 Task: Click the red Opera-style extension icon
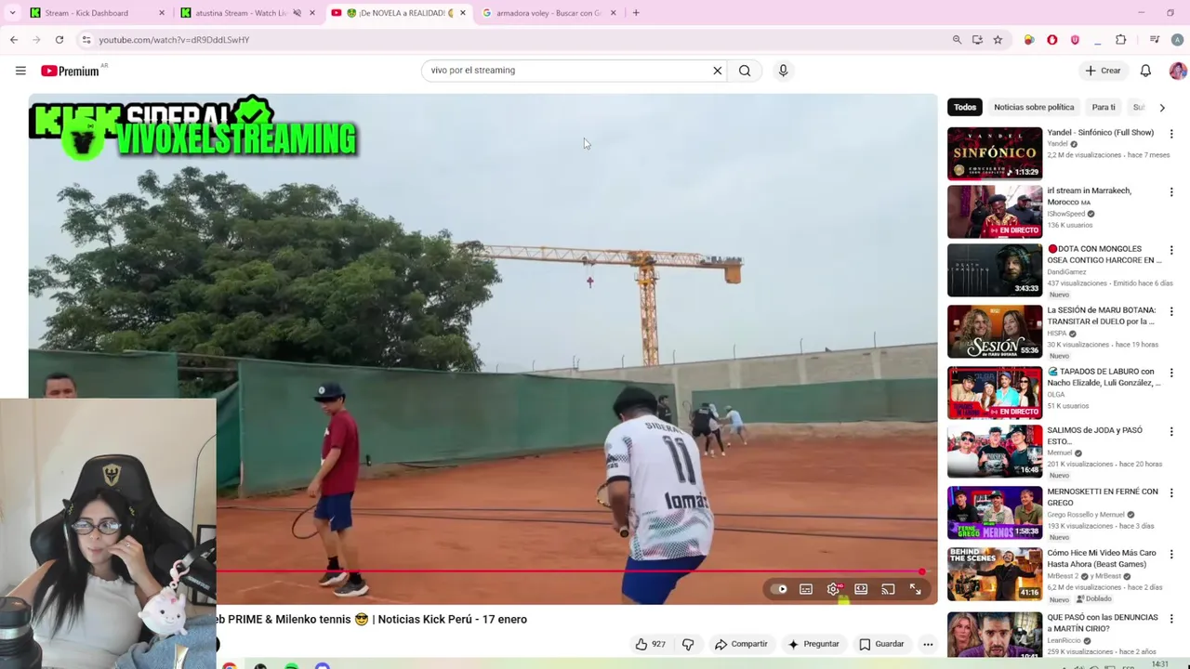[x=1052, y=40]
